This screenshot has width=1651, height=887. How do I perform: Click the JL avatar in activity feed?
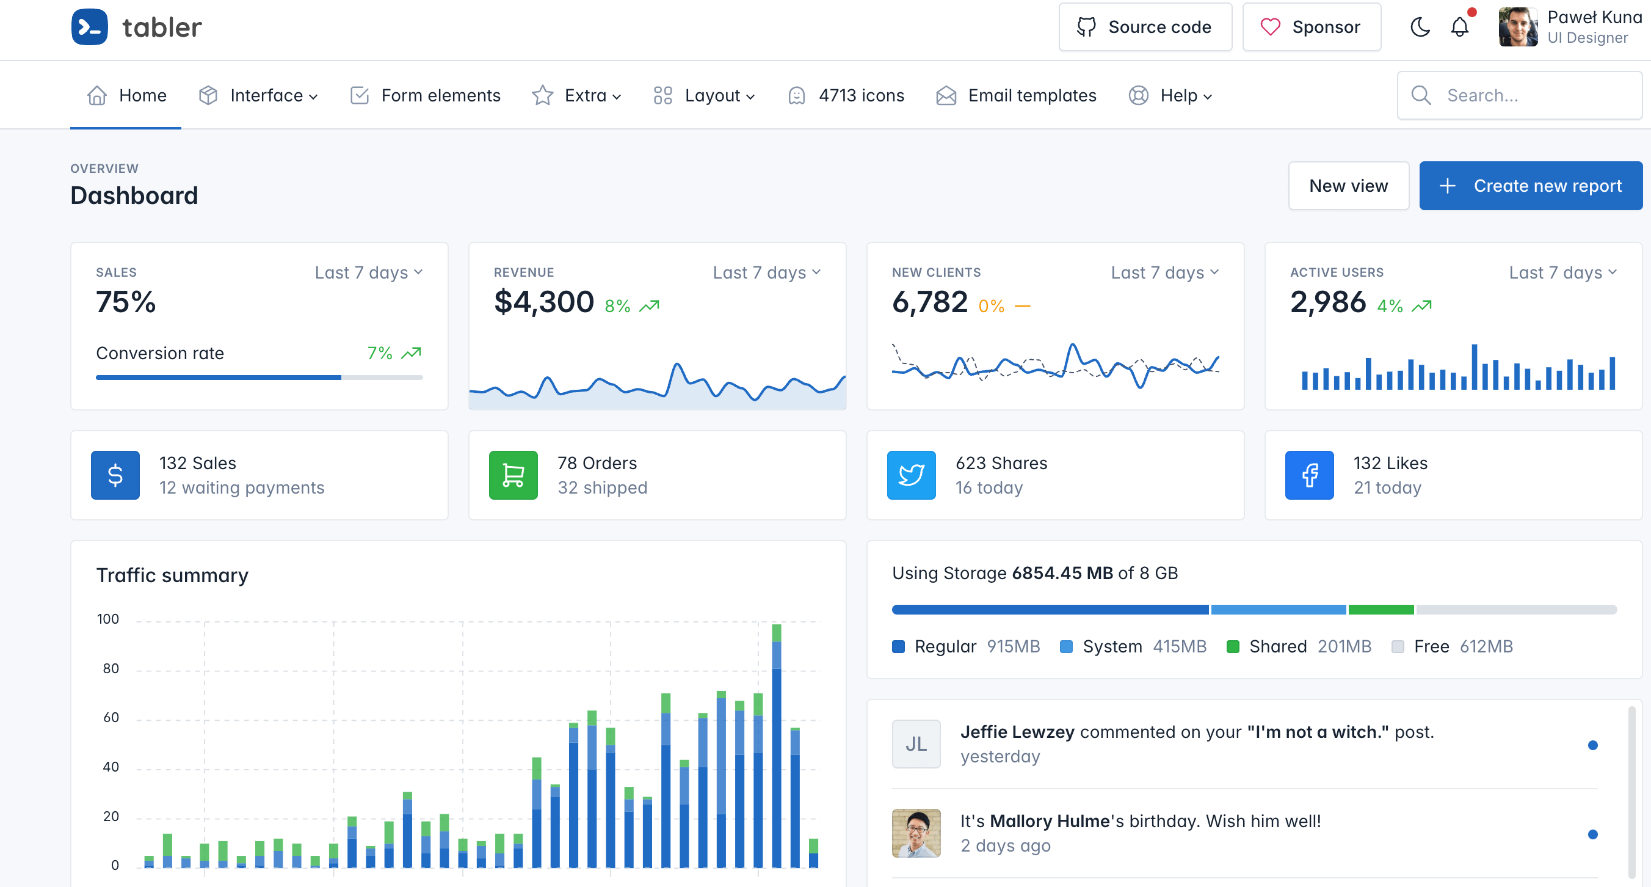click(x=916, y=744)
